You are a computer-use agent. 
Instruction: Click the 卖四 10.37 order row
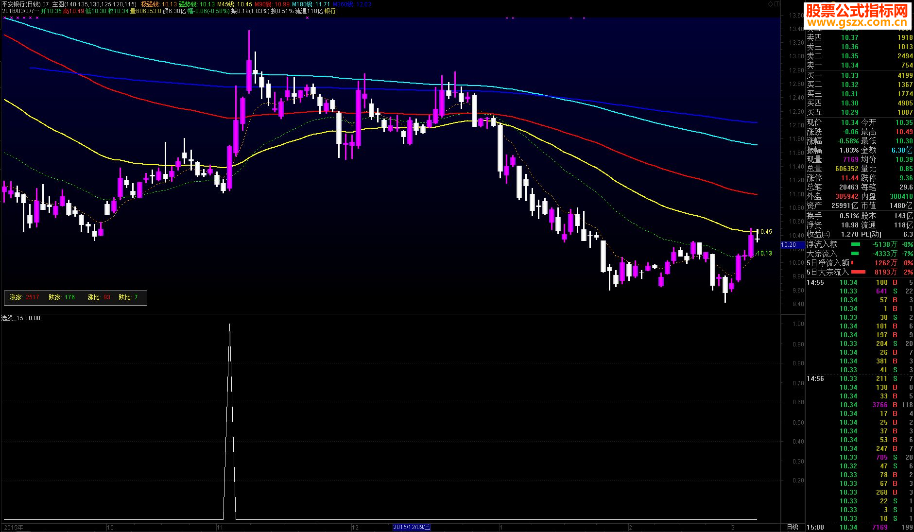tap(860, 37)
